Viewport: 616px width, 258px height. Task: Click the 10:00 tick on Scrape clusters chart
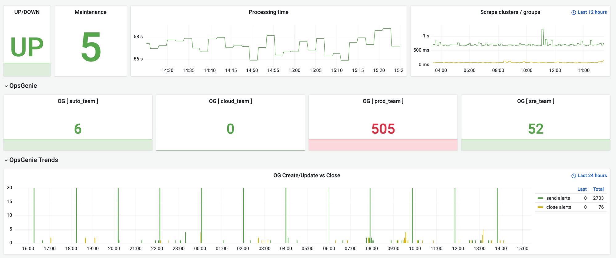pyautogui.click(x=526, y=70)
